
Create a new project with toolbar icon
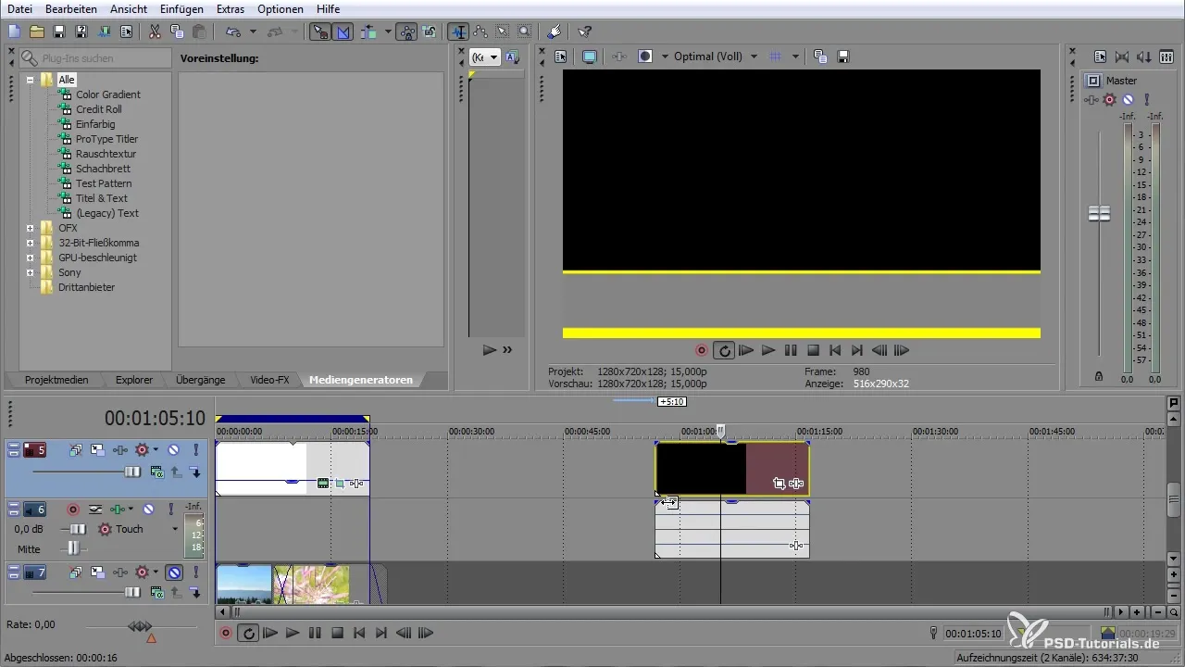click(14, 31)
